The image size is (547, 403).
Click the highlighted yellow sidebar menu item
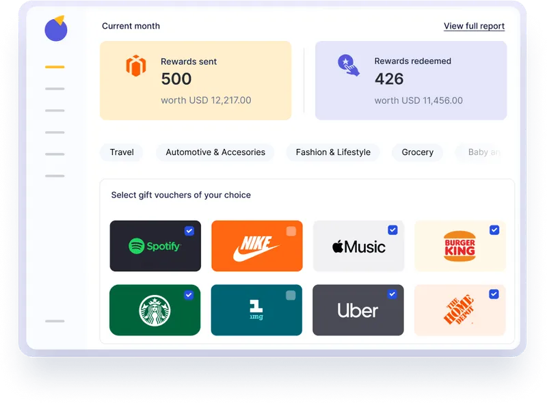click(x=55, y=67)
